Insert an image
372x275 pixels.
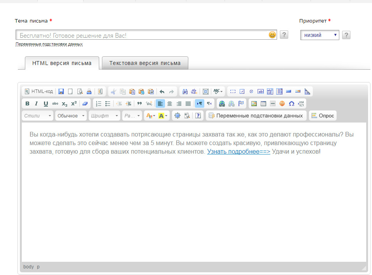[x=254, y=103]
